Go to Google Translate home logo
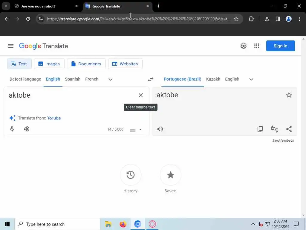 point(44,46)
